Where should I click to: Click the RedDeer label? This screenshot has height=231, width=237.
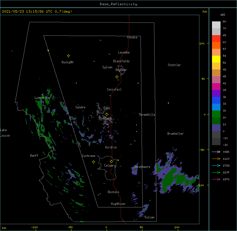121,70
